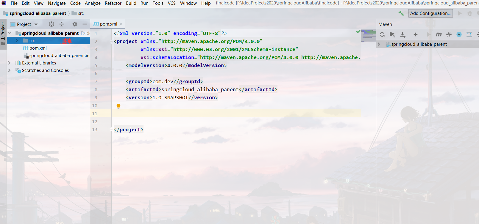
Task: Generate sources and update folders in Maven
Action: (x=392, y=34)
